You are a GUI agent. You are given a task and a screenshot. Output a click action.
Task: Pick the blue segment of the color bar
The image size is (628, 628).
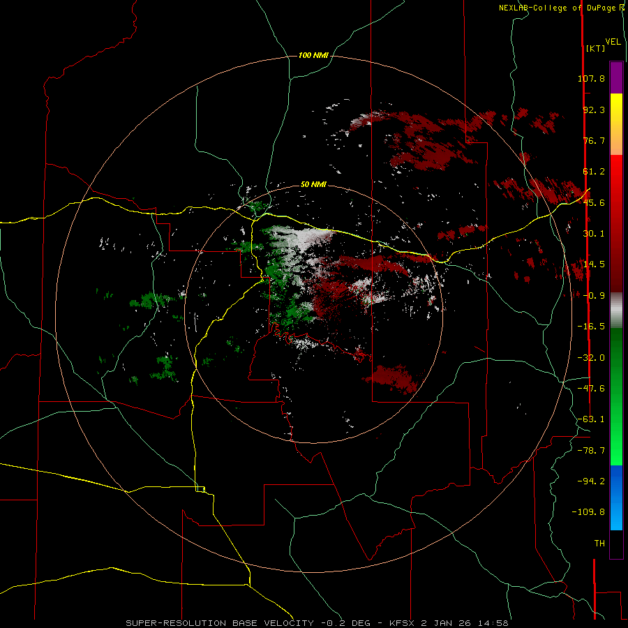[x=616, y=498]
